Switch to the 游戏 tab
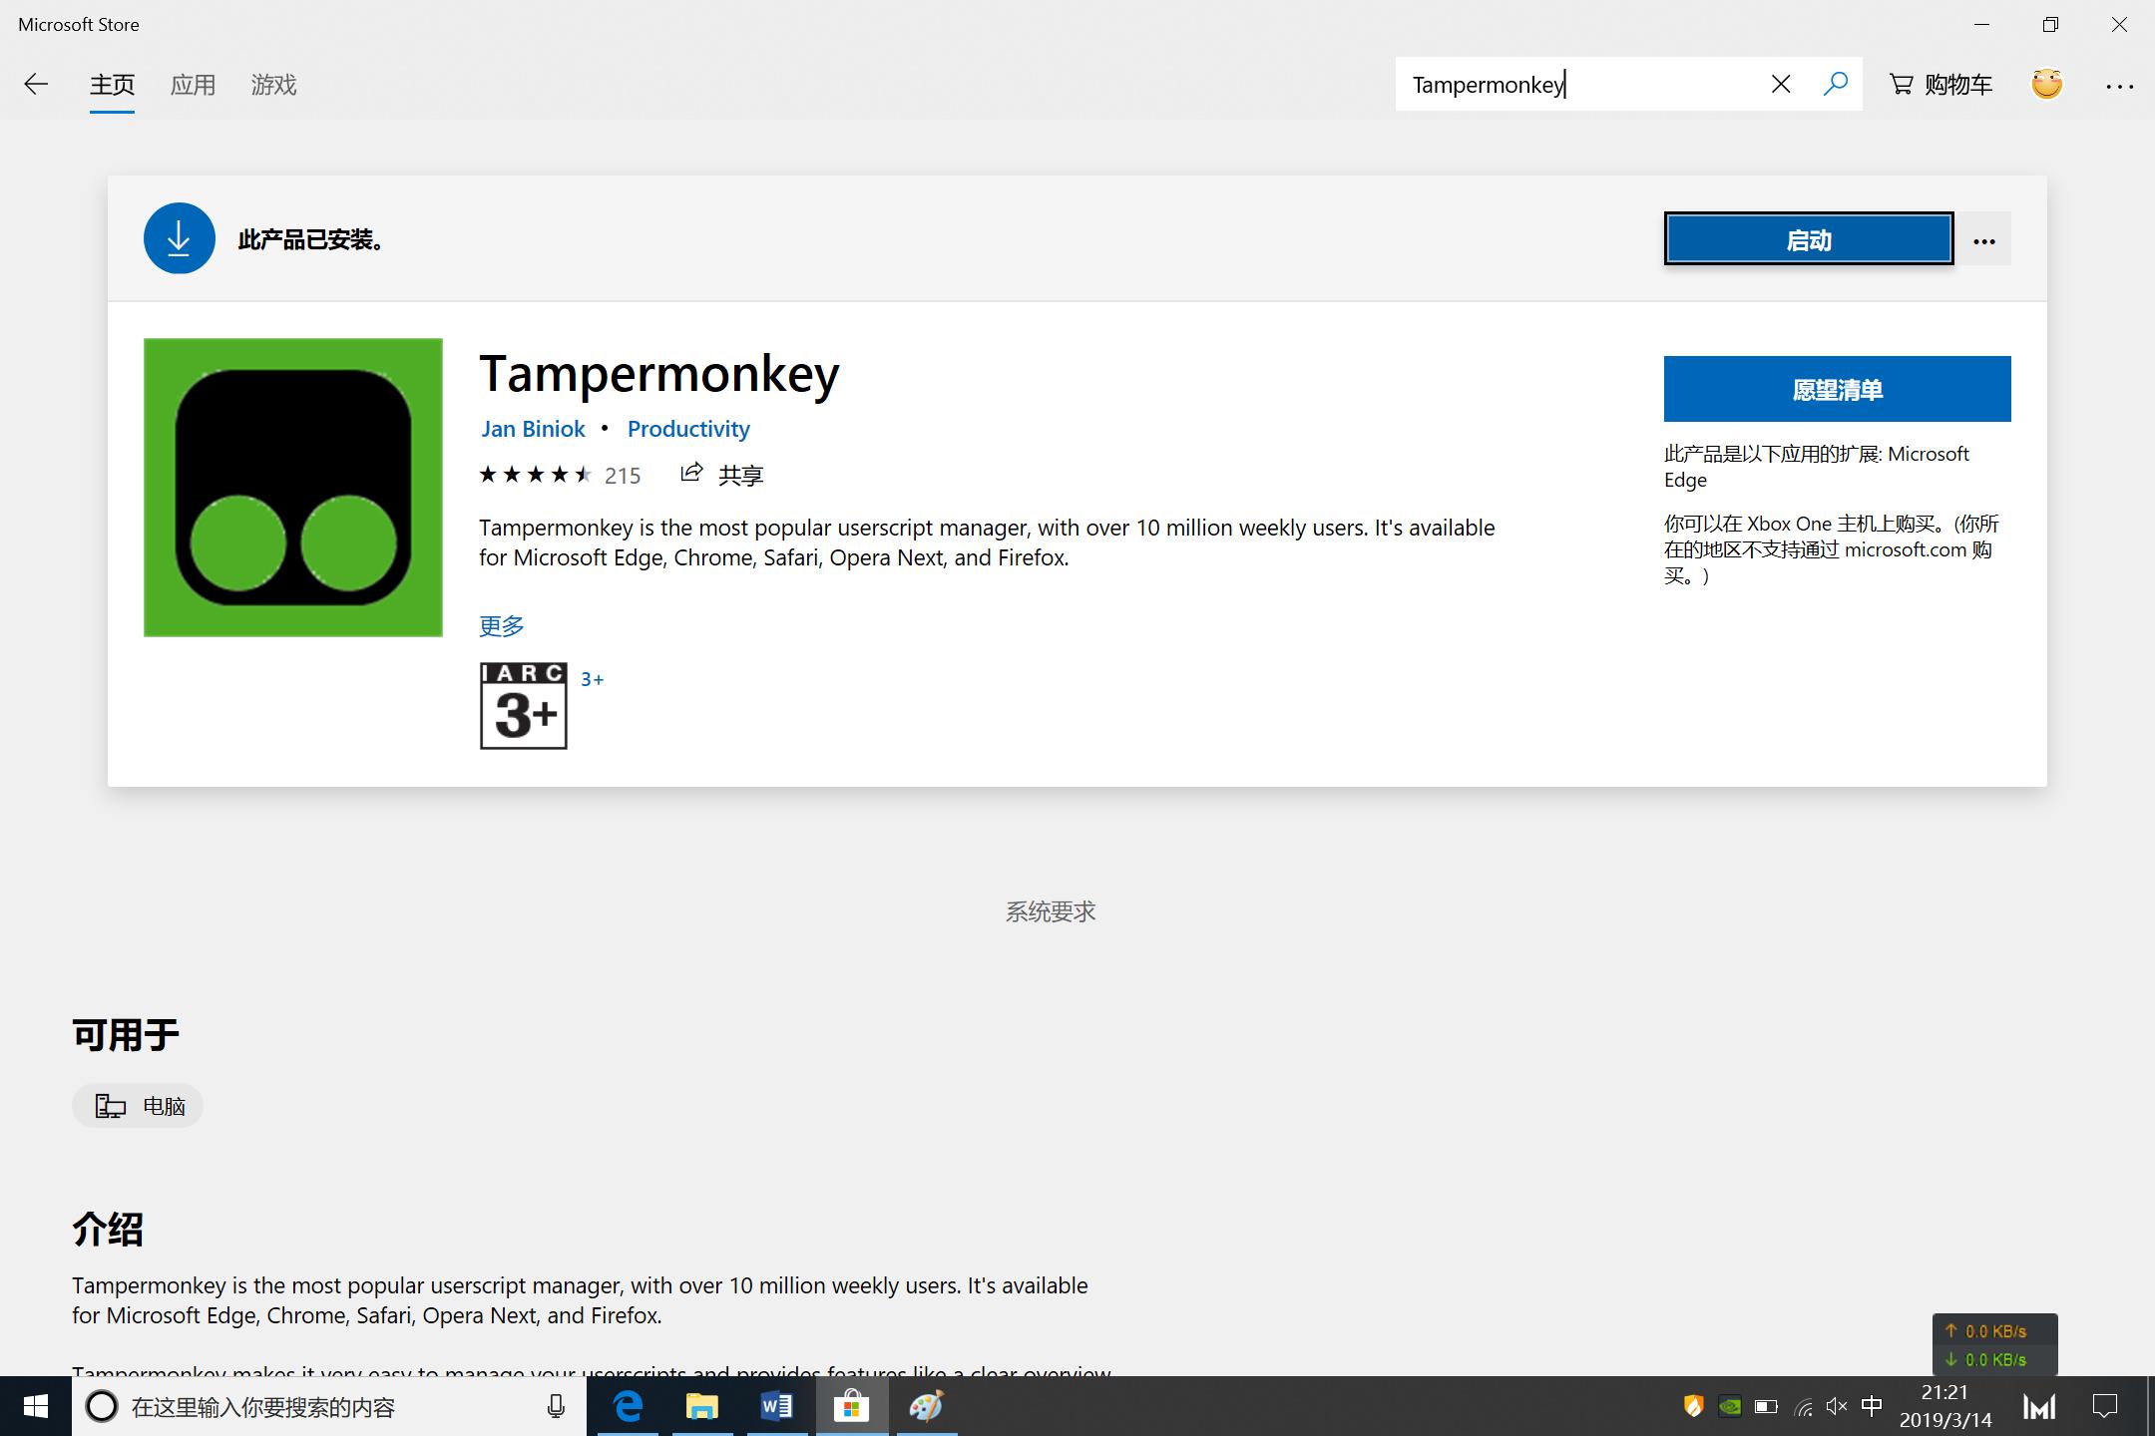The height and width of the screenshot is (1436, 2155). point(273,85)
